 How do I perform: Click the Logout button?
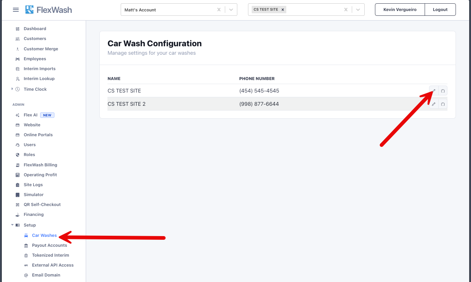point(440,10)
